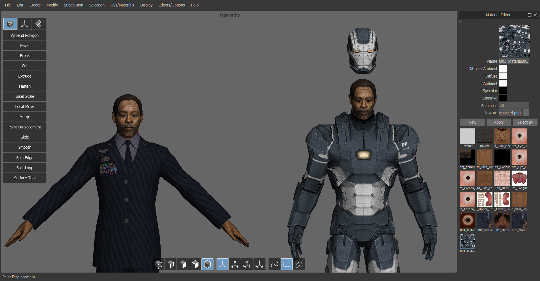Click the Break tool button
This screenshot has height=281, width=540.
tap(25, 56)
